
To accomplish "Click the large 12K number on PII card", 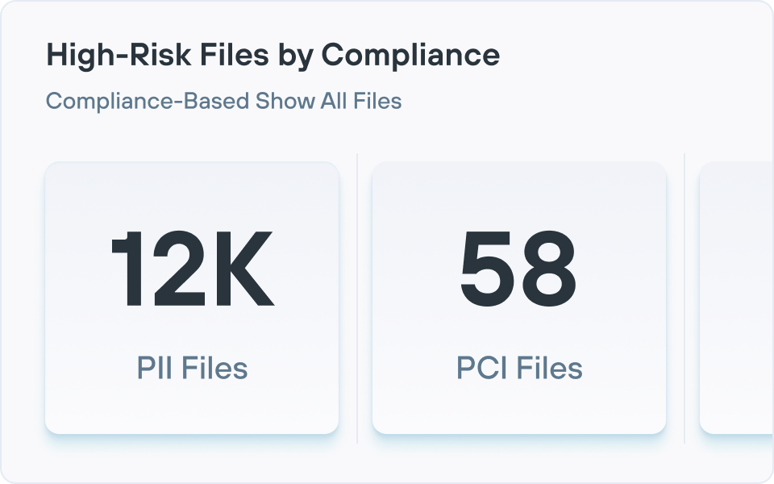I will (x=193, y=270).
